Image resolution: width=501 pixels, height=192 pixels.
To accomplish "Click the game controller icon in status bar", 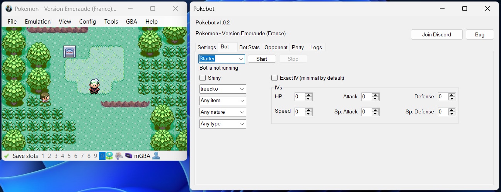I will click(119, 156).
